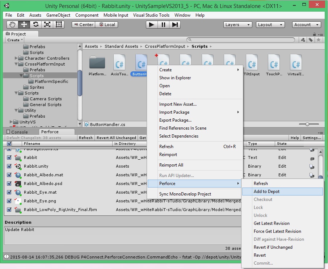Click the Rabbit.unity scene file icon

click(18, 166)
